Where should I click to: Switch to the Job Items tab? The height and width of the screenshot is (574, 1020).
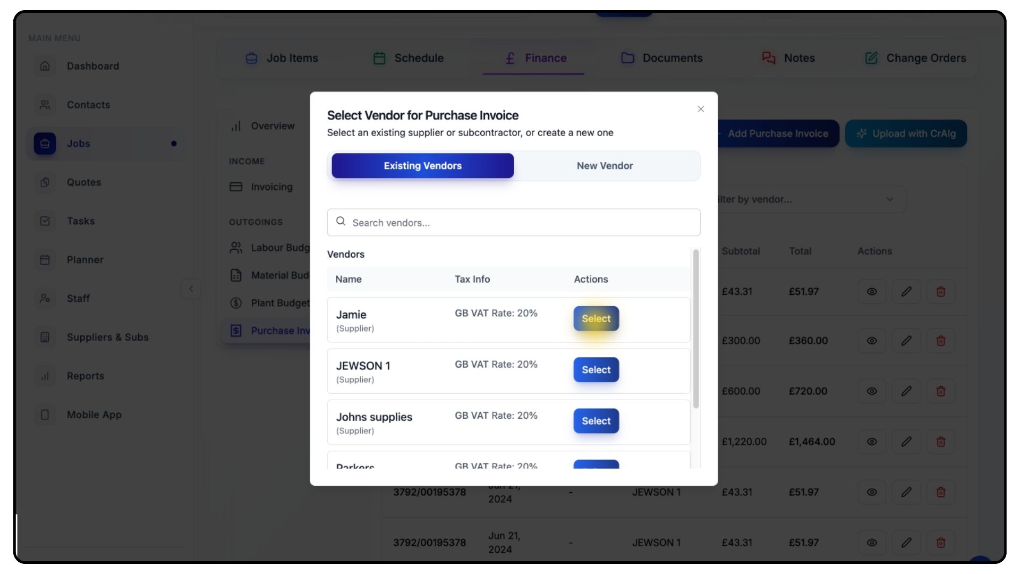282,58
